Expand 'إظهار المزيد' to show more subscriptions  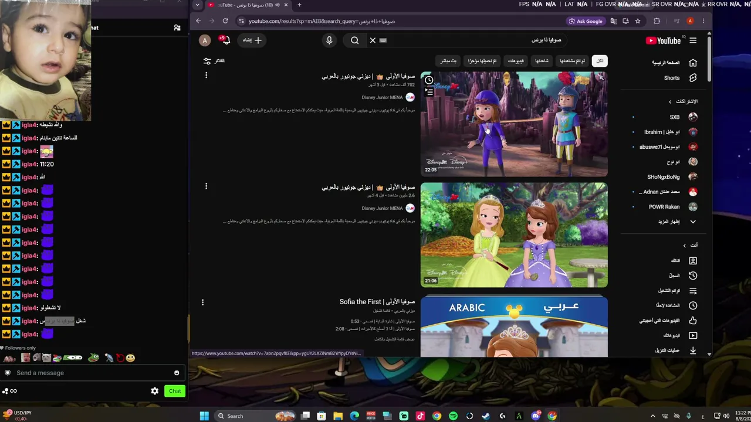(x=676, y=222)
